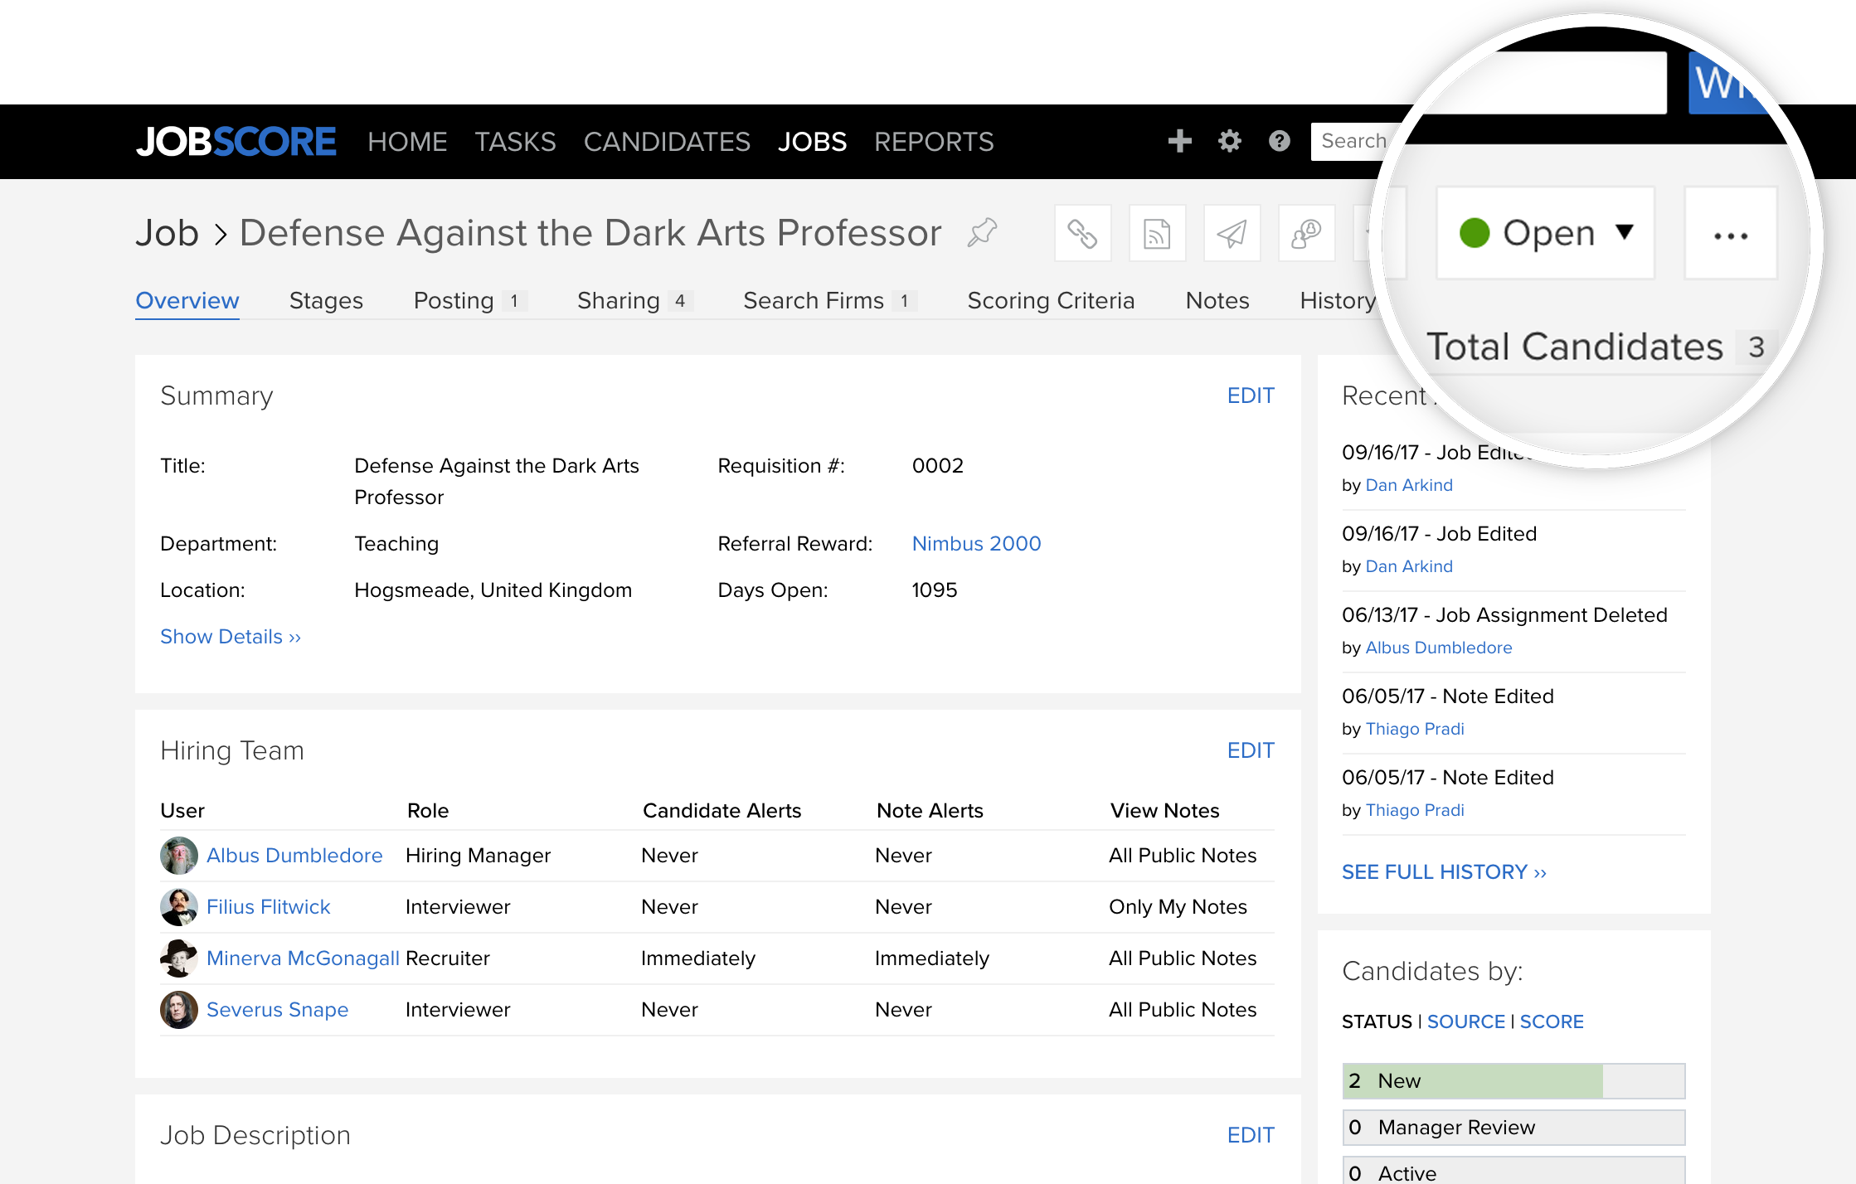Click EDIT in the Job Description section
Image resolution: width=1856 pixels, height=1184 pixels.
1251,1135
